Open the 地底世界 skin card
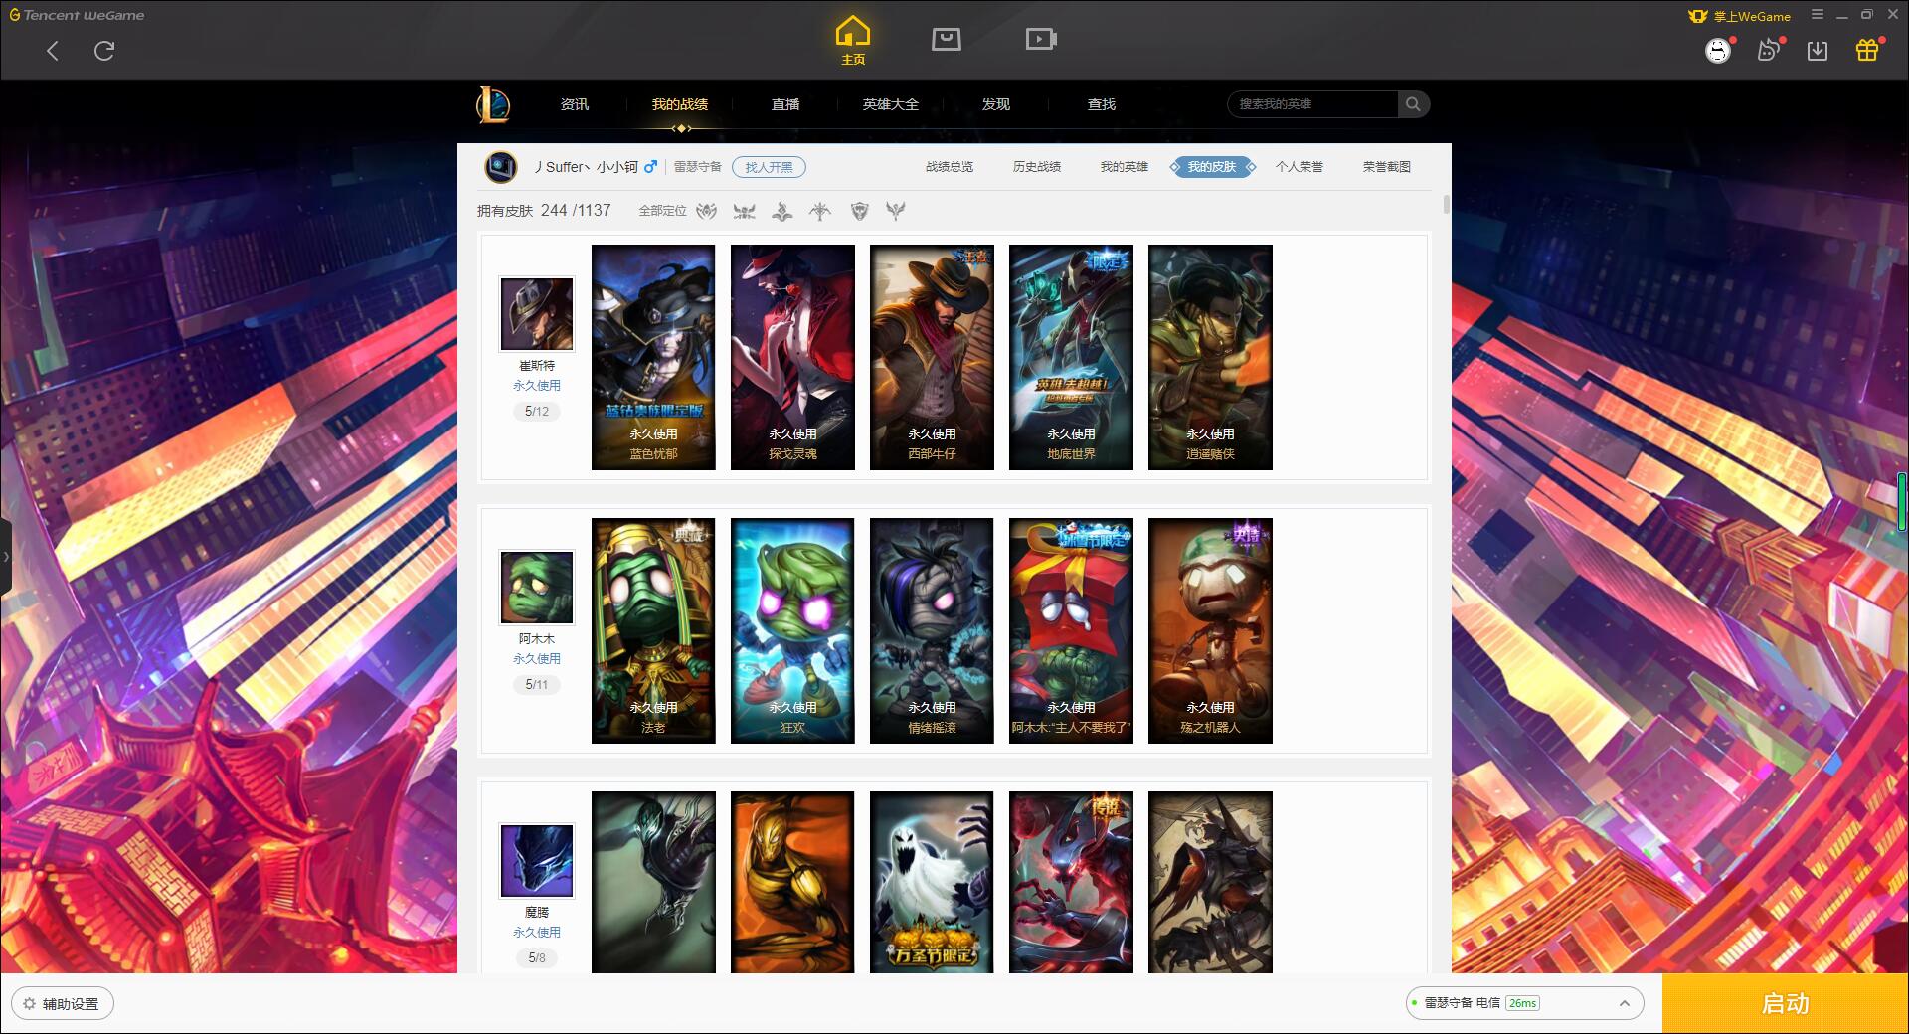This screenshot has height=1034, width=1909. click(x=1071, y=357)
